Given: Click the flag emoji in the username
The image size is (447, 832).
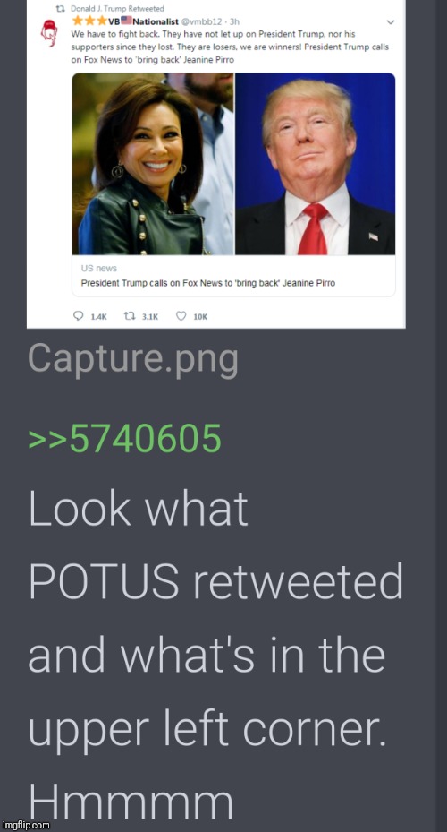Looking at the screenshot, I should click(x=127, y=21).
